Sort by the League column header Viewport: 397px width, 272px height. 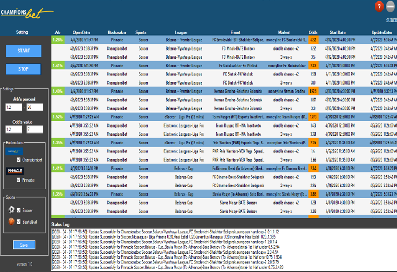181,32
